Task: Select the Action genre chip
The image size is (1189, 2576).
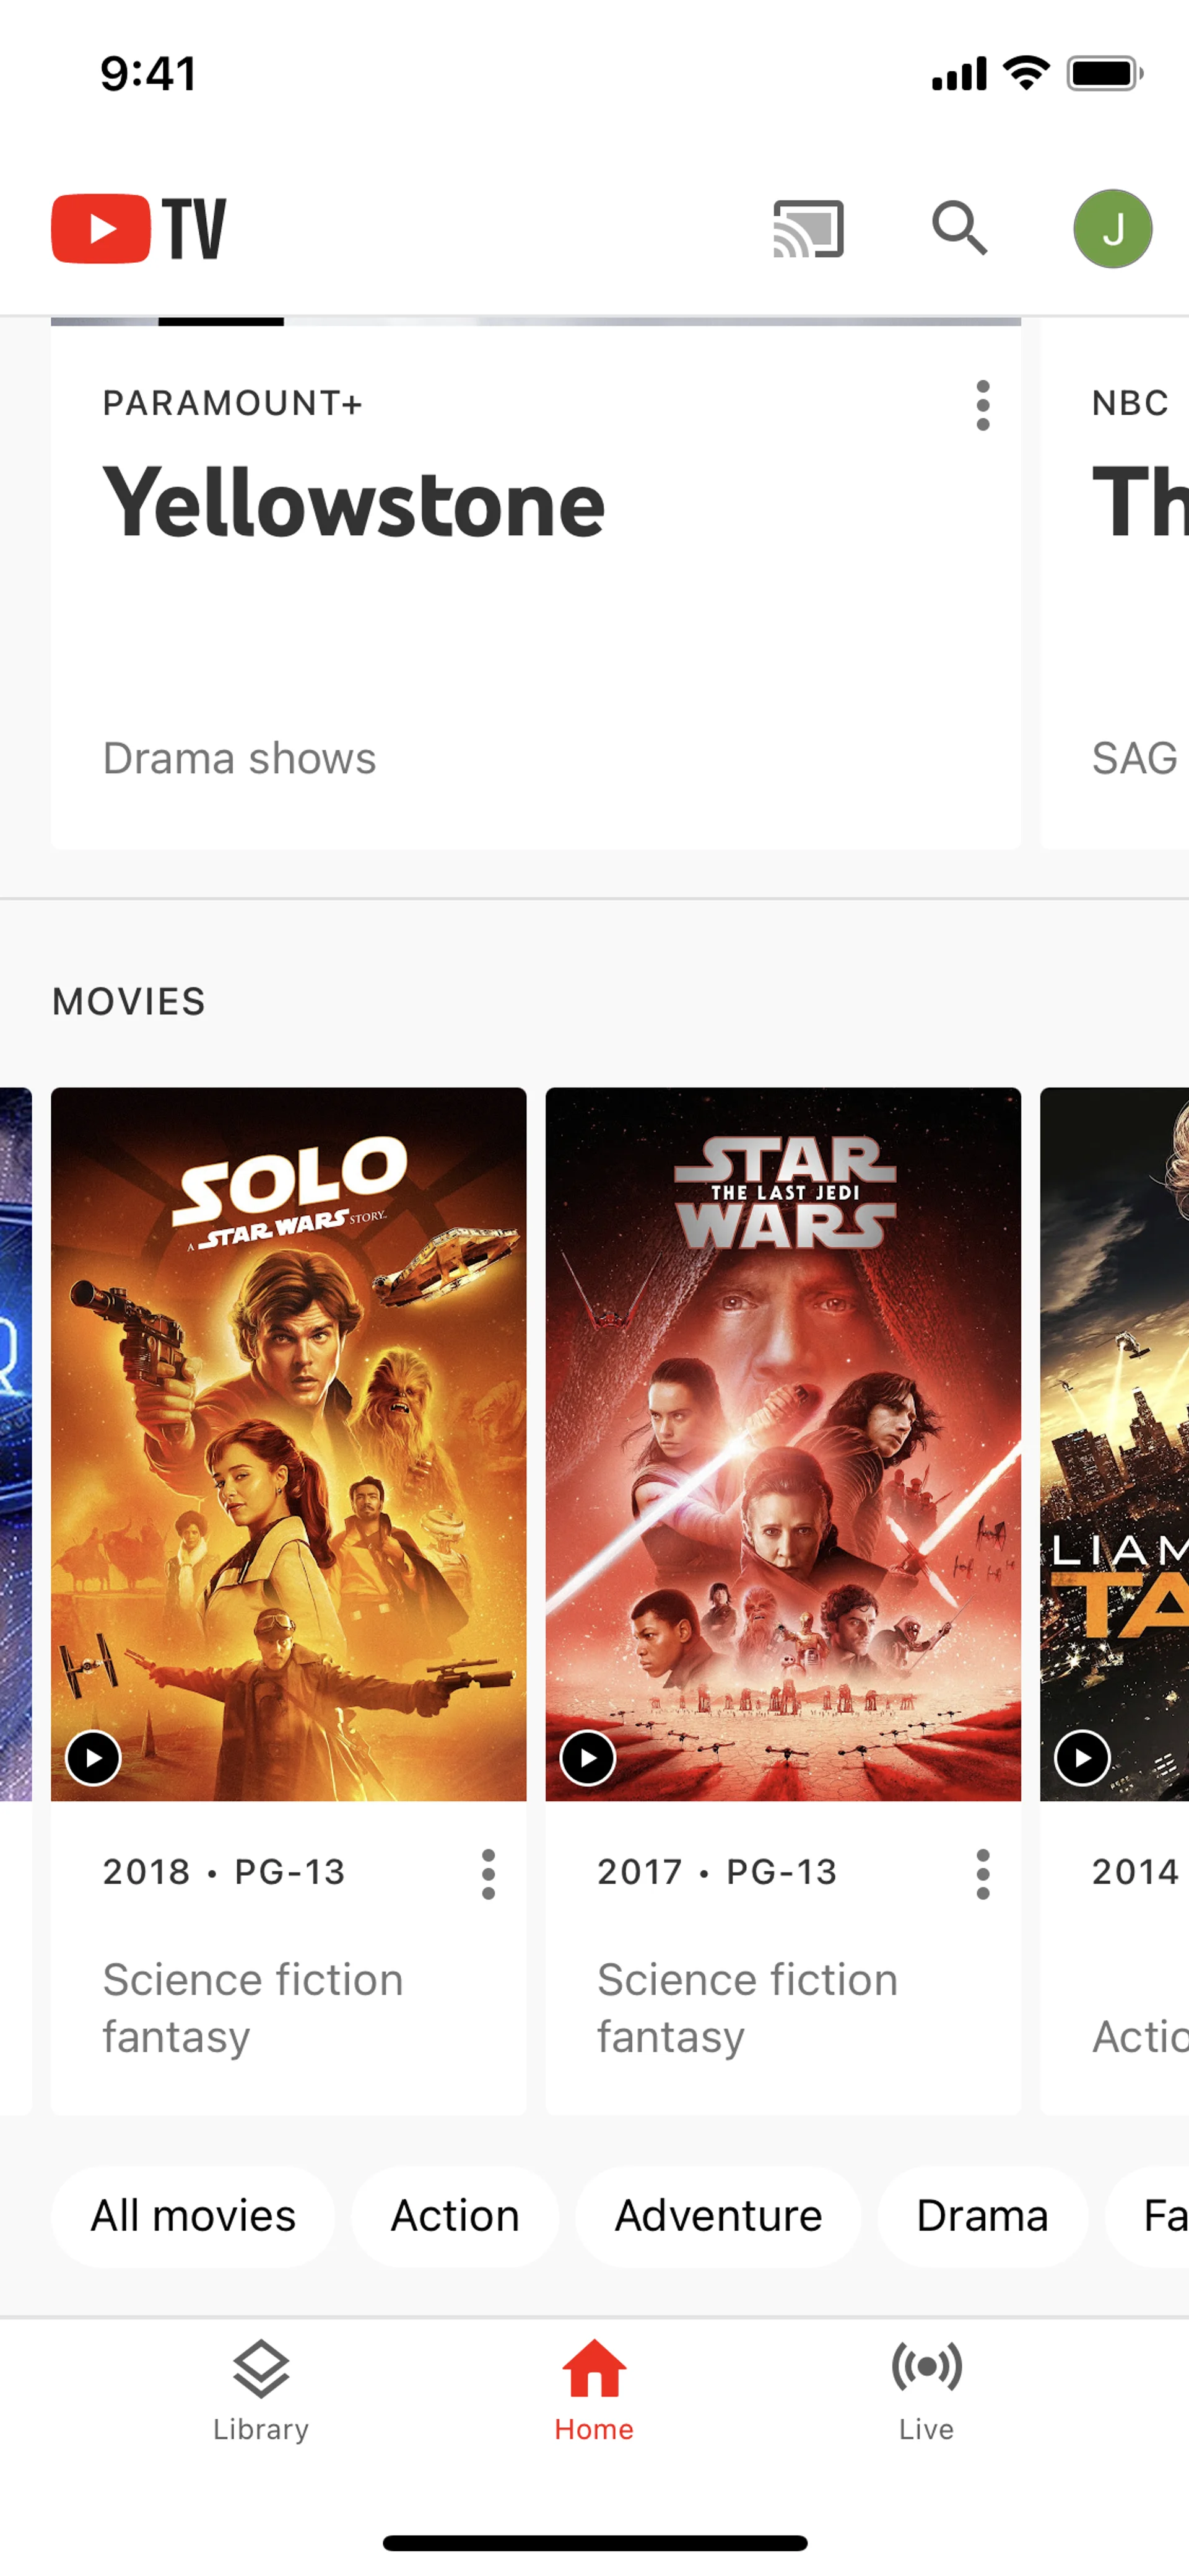Action: (x=455, y=2215)
